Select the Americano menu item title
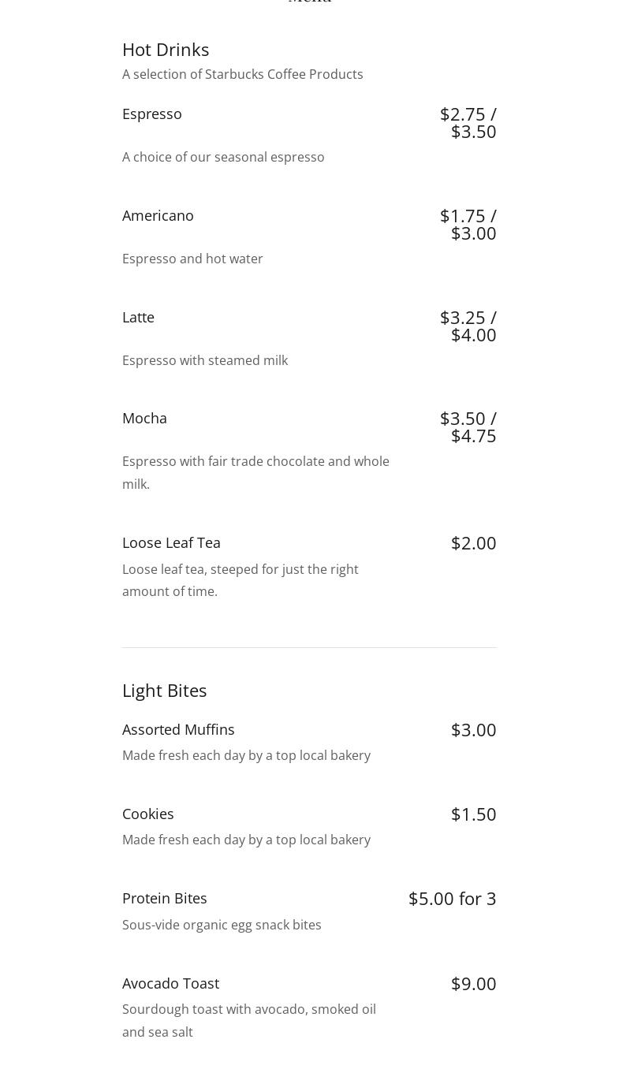The height and width of the screenshot is (1069, 619). [158, 216]
